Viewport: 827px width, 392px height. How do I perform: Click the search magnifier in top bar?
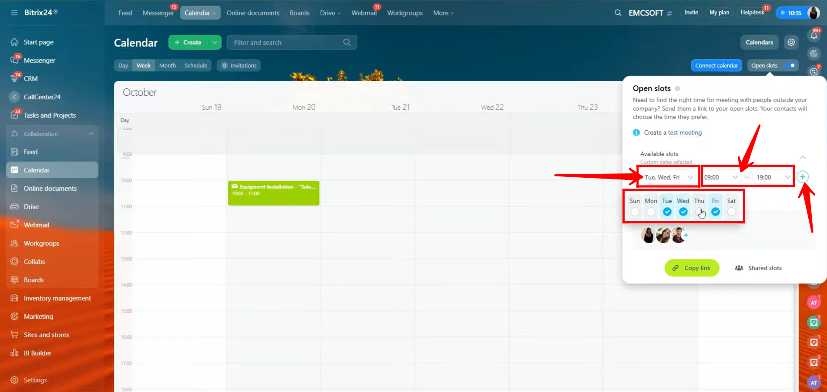click(x=618, y=13)
